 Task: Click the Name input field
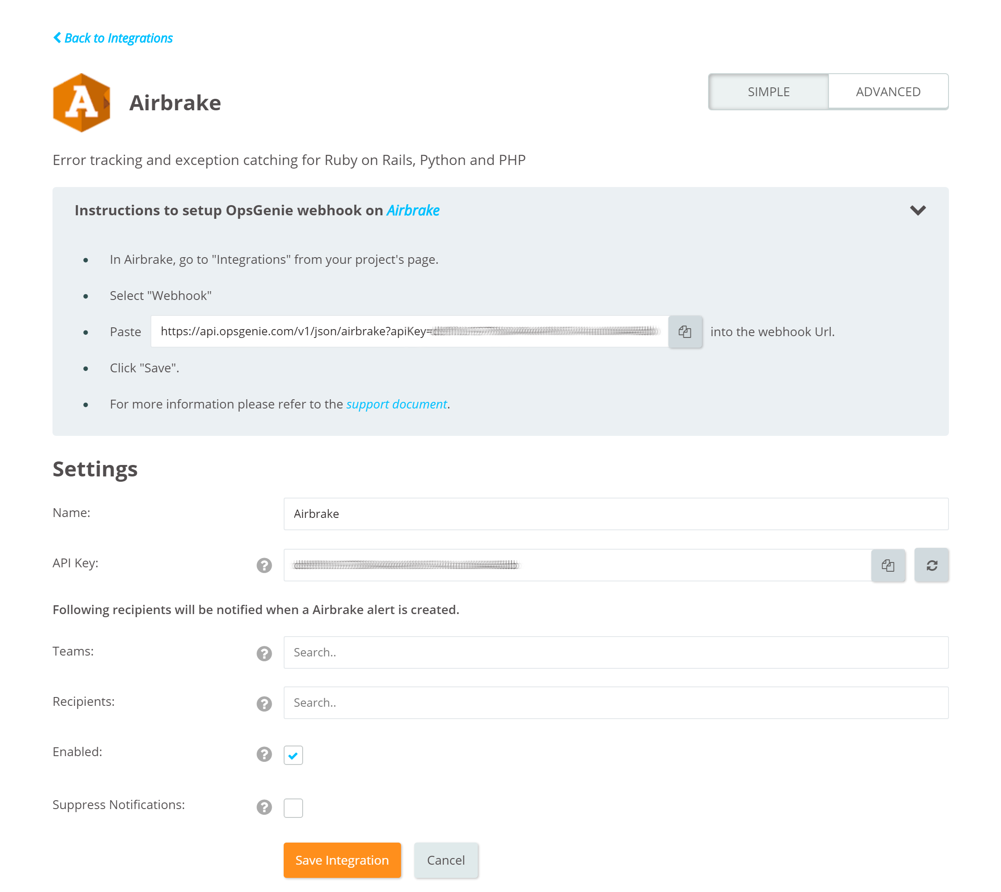(615, 514)
